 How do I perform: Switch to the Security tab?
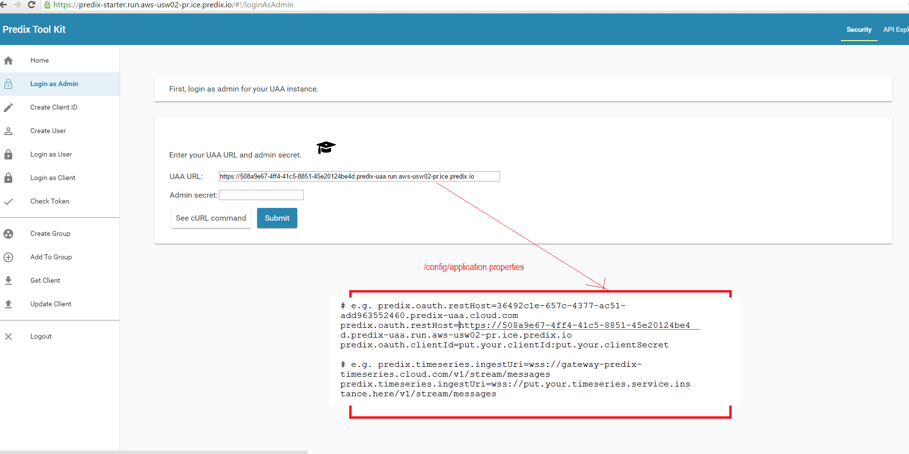tap(859, 30)
